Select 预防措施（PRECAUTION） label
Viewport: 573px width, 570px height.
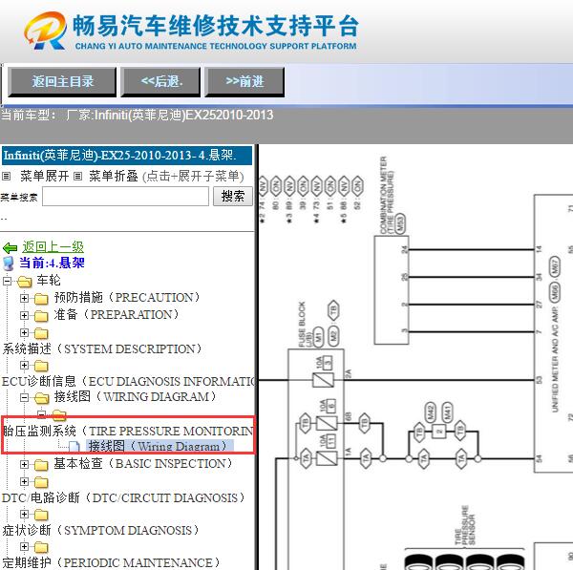127,298
